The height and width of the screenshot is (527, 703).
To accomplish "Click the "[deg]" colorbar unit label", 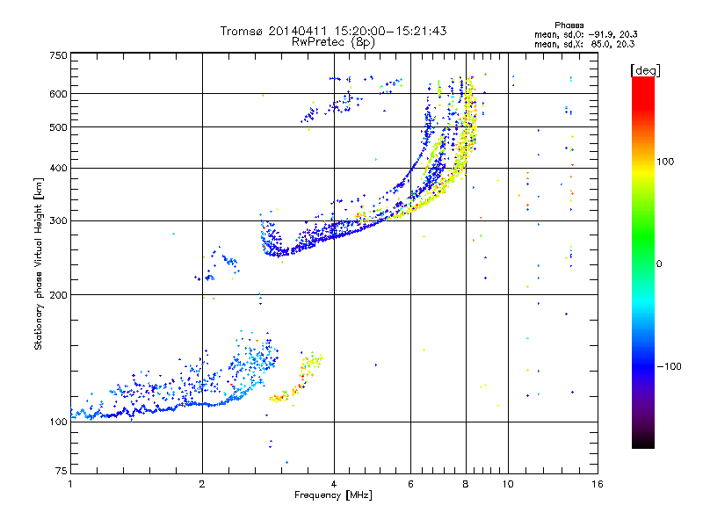I will coord(645,70).
